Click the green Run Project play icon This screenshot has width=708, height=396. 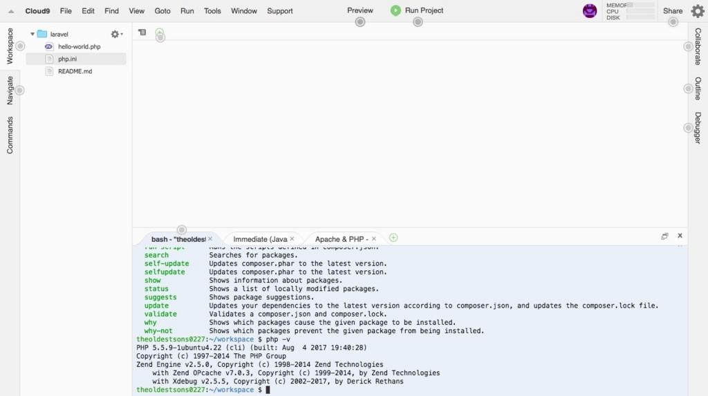(x=395, y=10)
